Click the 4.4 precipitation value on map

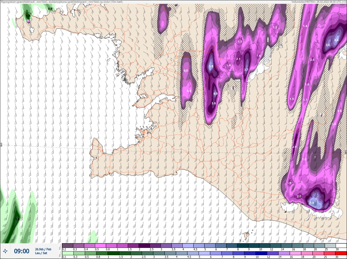[x=336, y=40]
